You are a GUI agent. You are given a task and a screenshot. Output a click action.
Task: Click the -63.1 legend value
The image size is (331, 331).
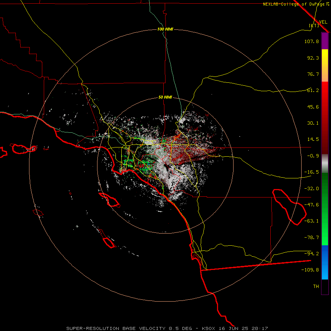coord(312,221)
